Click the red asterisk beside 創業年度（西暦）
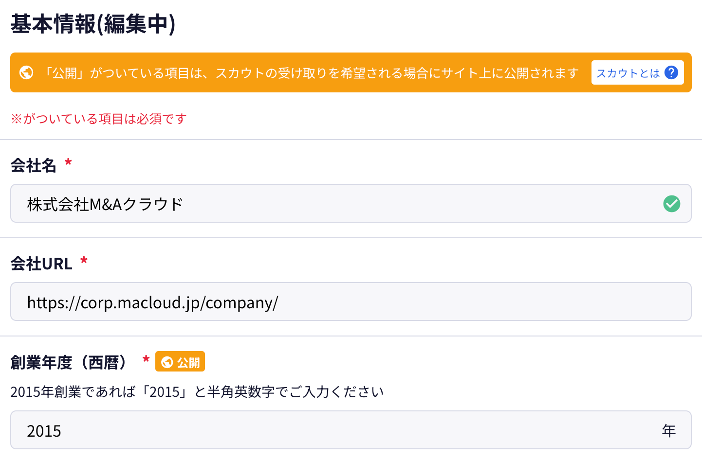 point(146,360)
